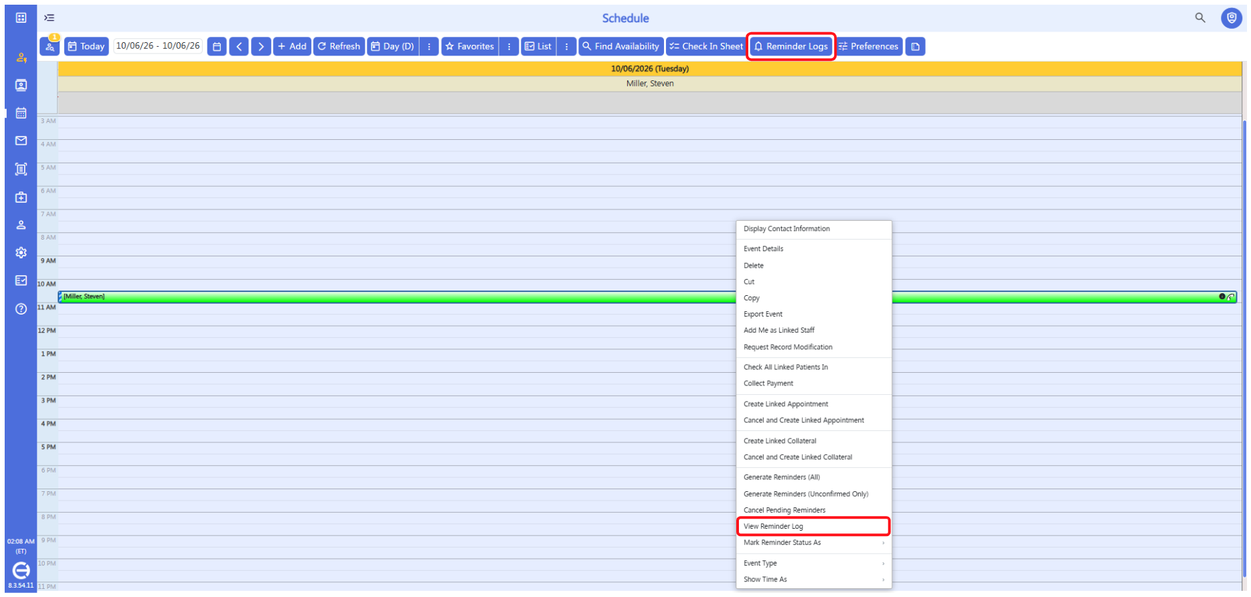Screen dimensions: 1251x597
Task: Click the date range input field
Action: pos(158,46)
